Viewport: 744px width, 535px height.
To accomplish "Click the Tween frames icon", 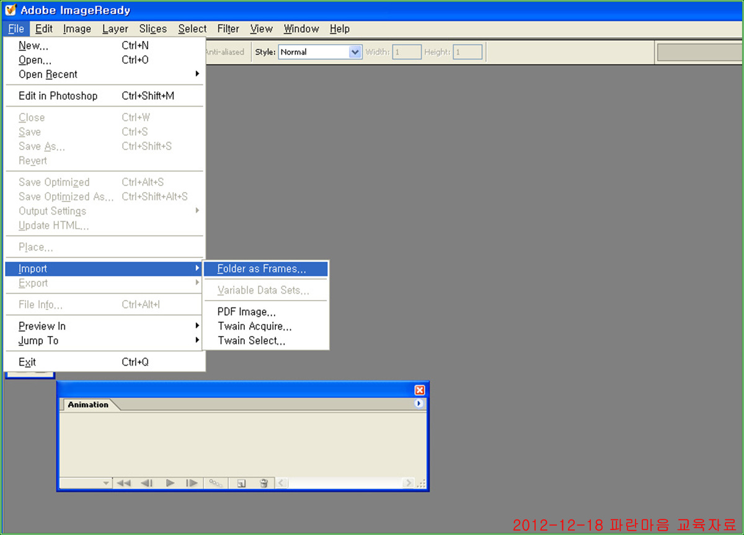I will tap(216, 483).
